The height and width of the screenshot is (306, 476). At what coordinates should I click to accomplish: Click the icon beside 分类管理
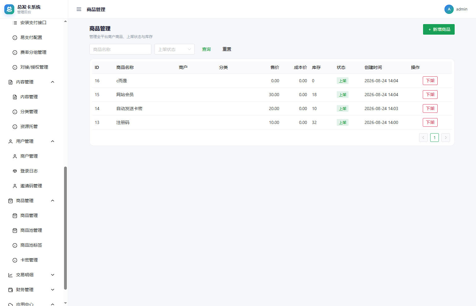point(15,112)
